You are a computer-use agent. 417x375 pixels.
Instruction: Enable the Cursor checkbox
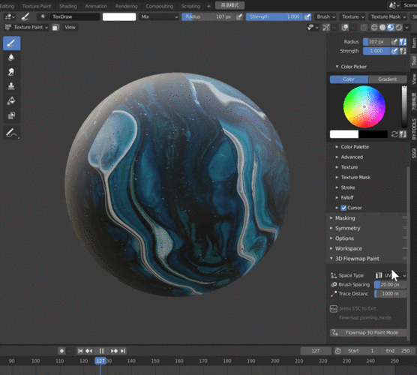(343, 208)
